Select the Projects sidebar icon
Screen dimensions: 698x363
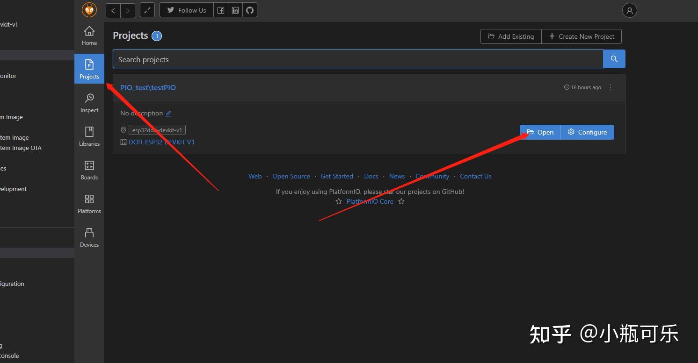[x=89, y=68]
